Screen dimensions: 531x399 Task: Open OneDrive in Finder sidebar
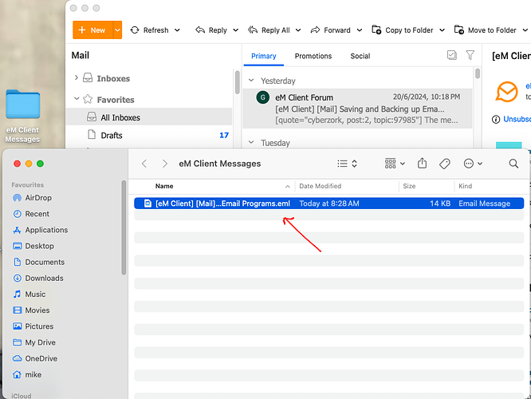point(34,358)
